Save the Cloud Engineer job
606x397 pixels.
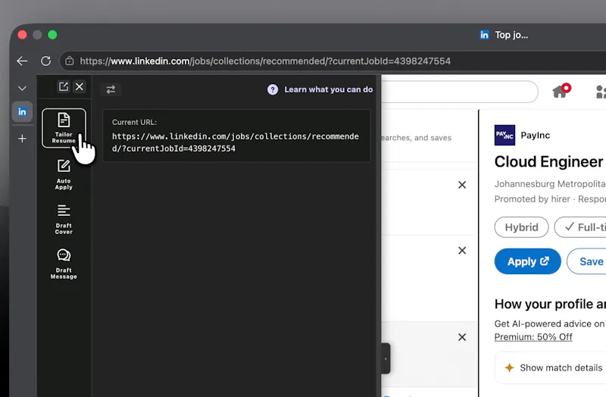click(587, 261)
